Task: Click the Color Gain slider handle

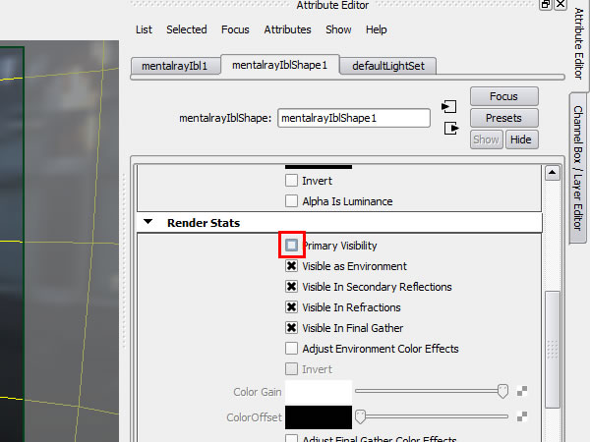Action: click(502, 391)
